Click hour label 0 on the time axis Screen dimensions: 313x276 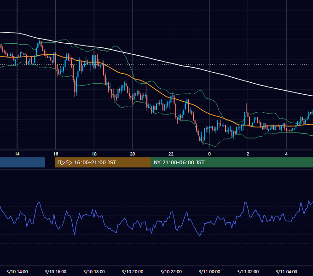tap(209, 154)
